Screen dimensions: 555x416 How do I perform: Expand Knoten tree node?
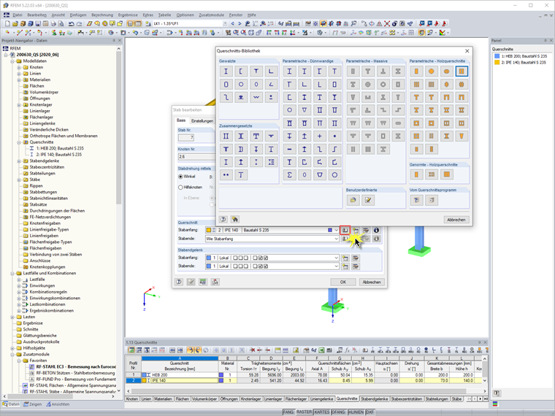(19, 67)
